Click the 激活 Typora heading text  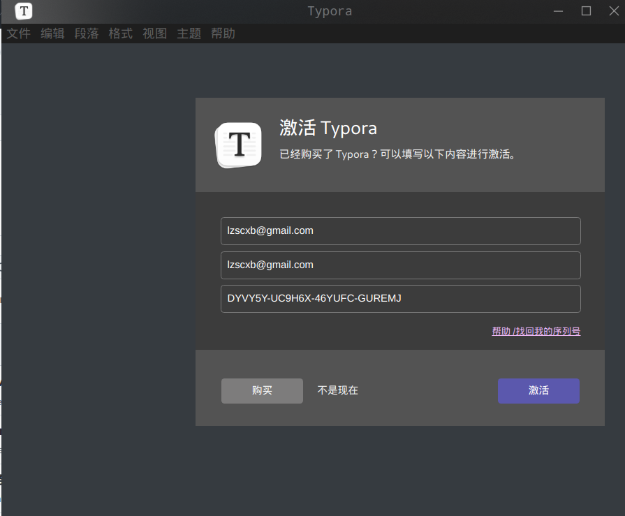[x=328, y=128]
